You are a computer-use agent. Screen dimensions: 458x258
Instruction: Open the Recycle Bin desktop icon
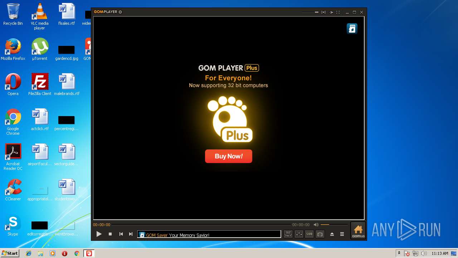pos(13,14)
